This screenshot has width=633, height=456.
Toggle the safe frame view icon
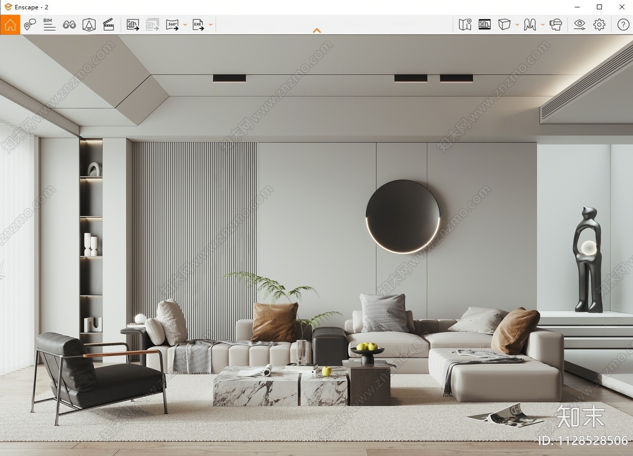pos(89,25)
